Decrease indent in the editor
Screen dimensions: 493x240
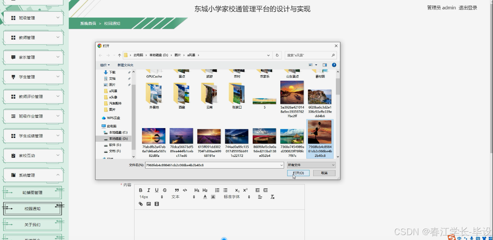(258, 190)
